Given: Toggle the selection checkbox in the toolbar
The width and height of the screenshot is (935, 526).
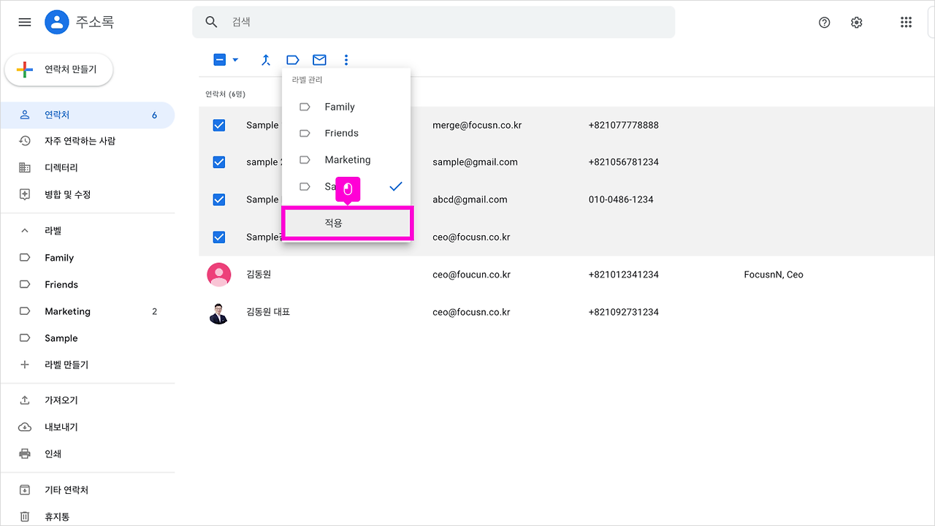Looking at the screenshot, I should coord(220,60).
